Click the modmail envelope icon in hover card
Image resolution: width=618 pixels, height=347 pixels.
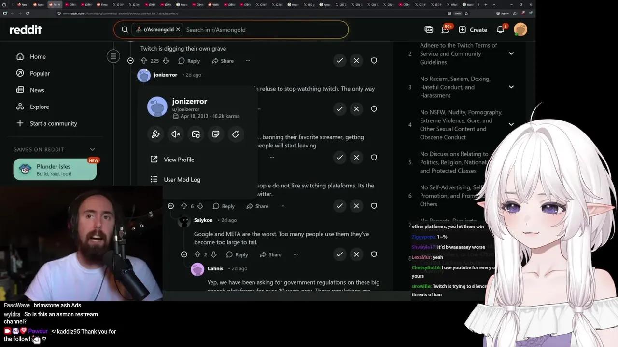point(196,134)
